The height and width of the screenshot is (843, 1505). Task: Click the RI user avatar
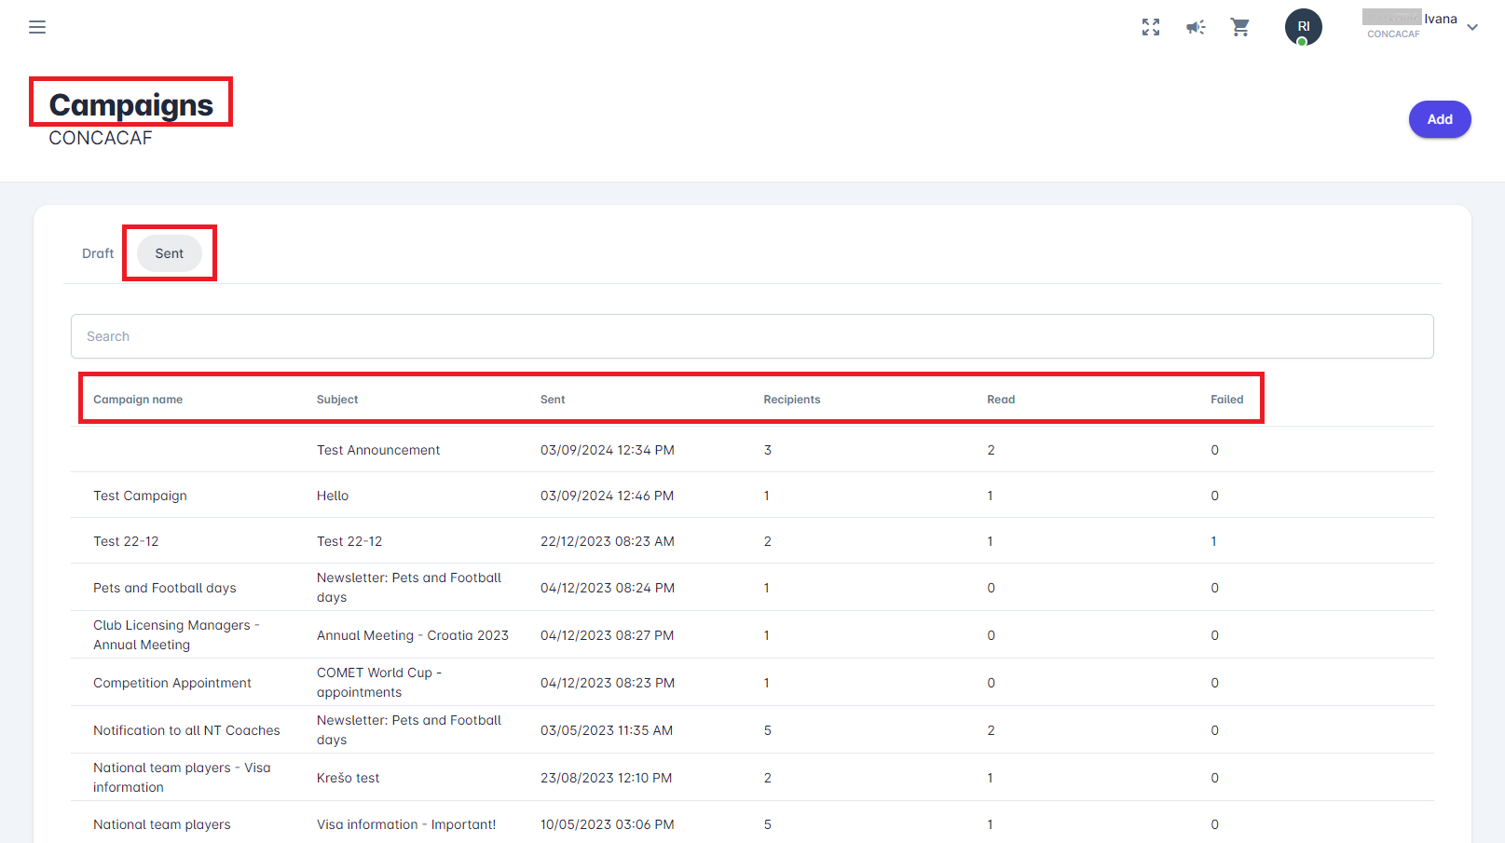click(x=1303, y=27)
